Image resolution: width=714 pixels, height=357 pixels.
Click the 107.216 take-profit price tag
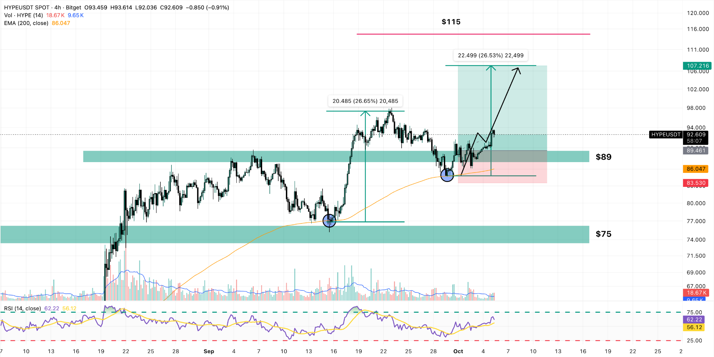(698, 66)
